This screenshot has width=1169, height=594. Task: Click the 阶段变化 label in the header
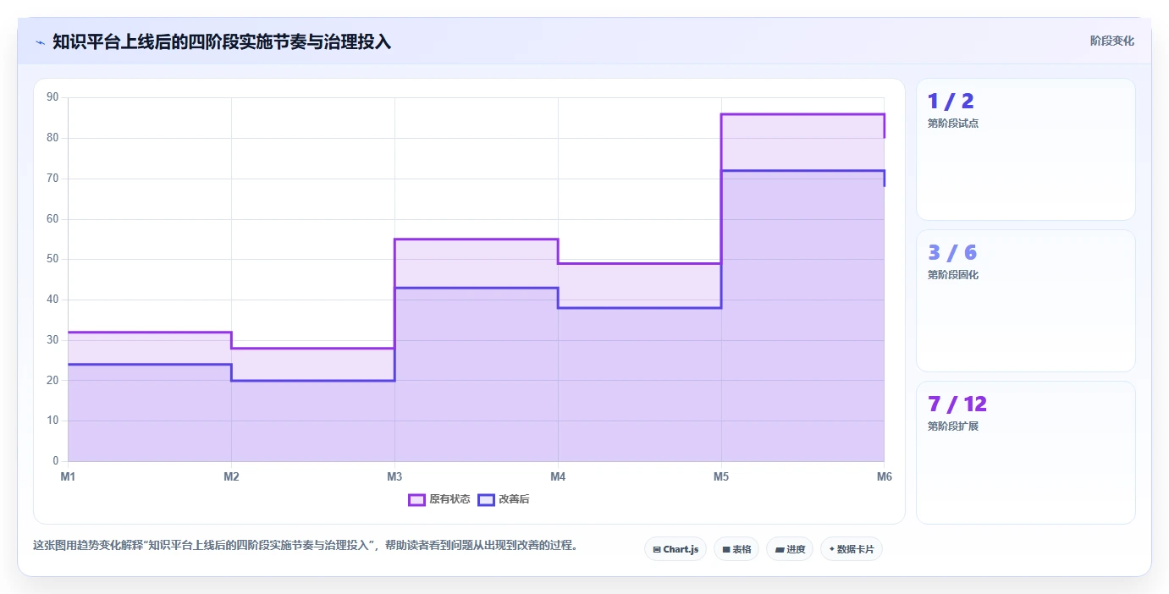point(1112,41)
